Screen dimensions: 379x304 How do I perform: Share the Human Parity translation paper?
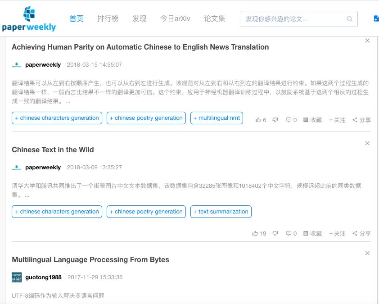pyautogui.click(x=361, y=120)
